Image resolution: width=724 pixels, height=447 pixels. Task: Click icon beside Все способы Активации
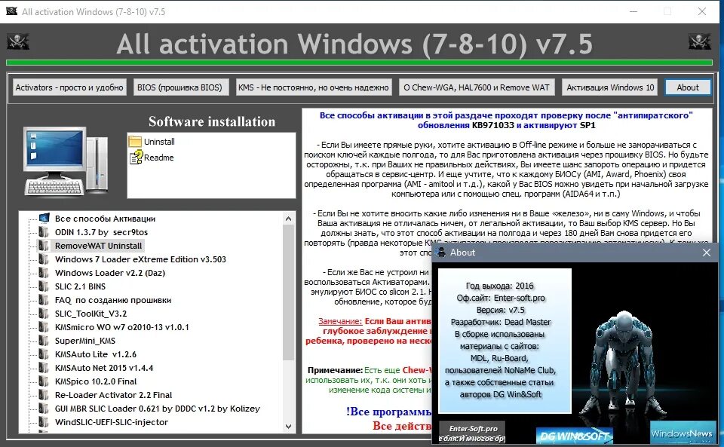pyautogui.click(x=44, y=218)
